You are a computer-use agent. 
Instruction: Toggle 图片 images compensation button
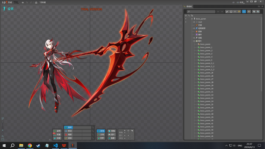click(112, 135)
